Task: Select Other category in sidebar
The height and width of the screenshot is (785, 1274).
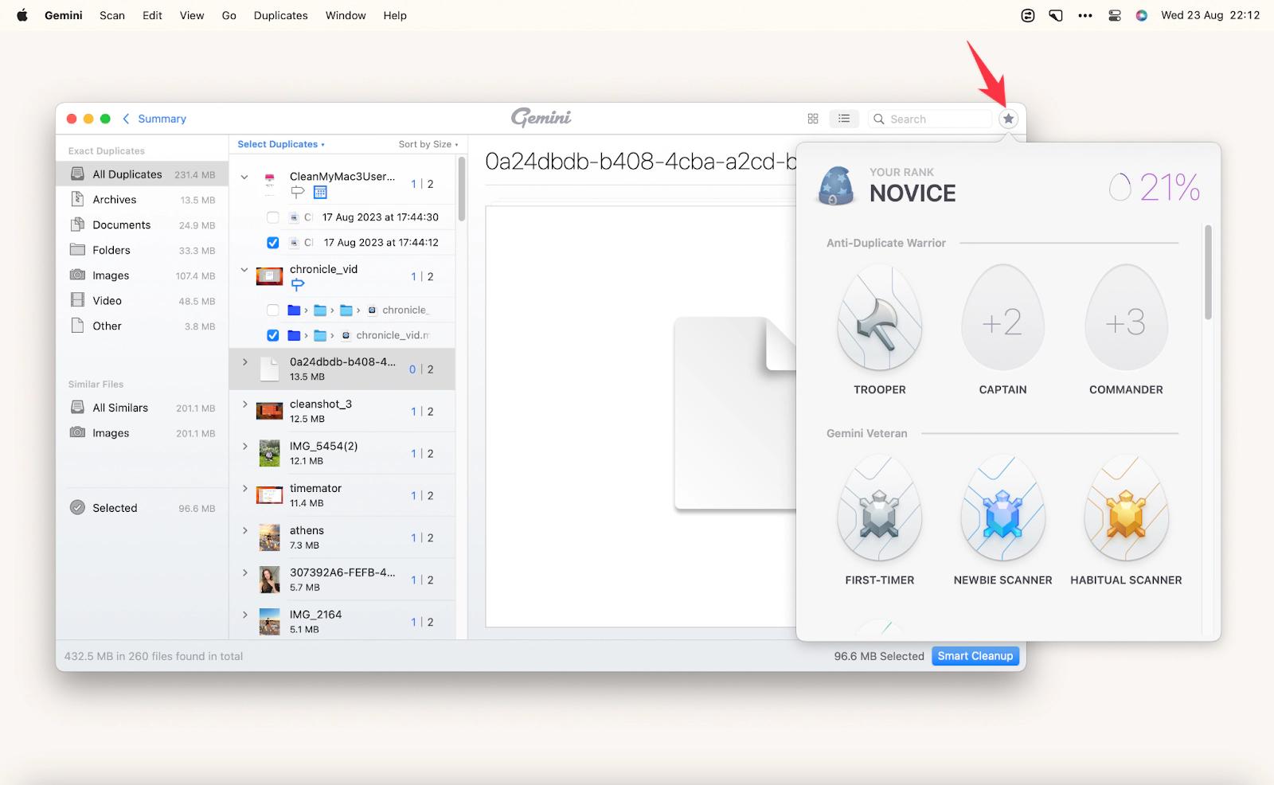Action: tap(142, 326)
